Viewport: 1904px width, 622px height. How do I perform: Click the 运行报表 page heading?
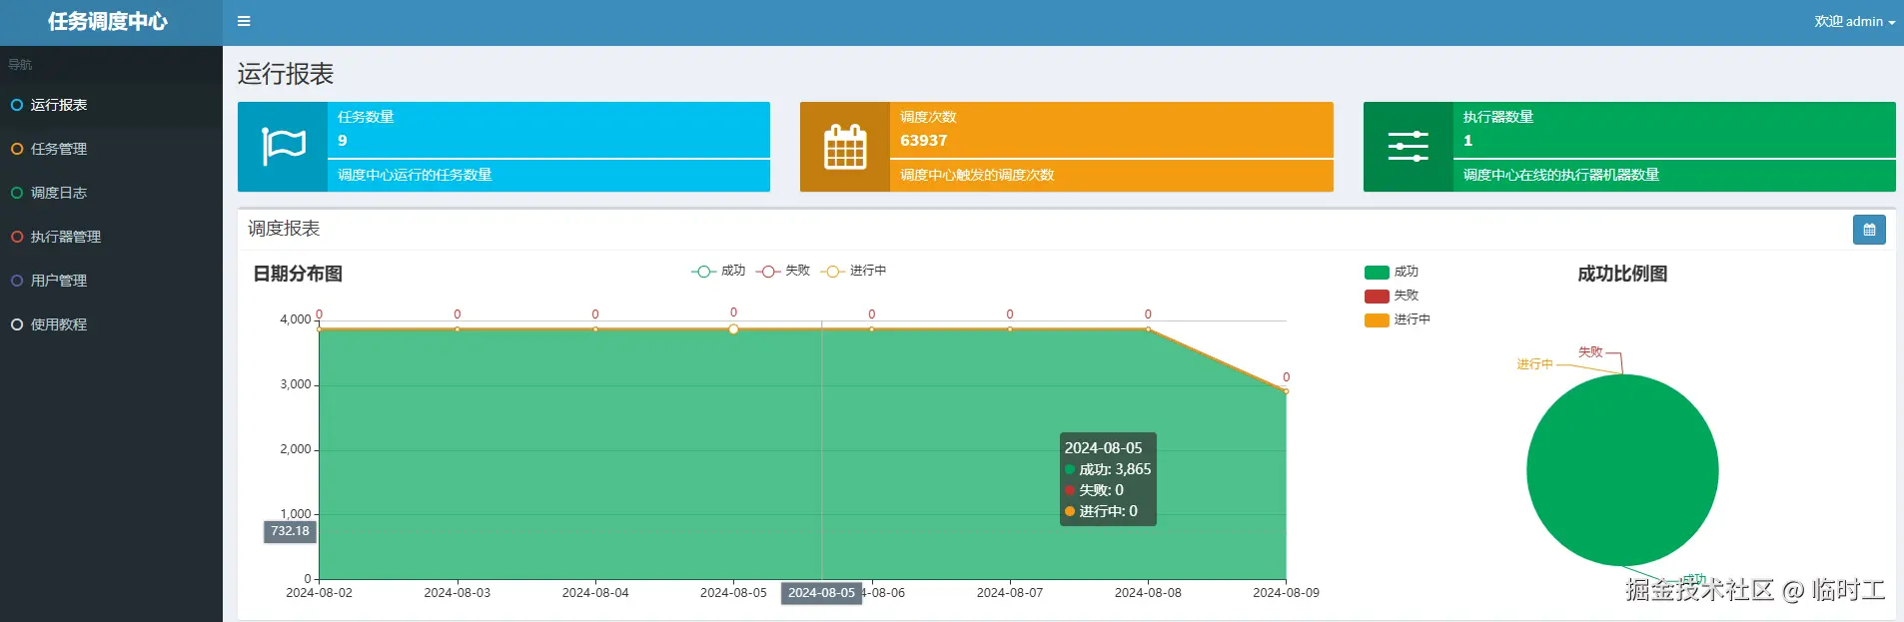pos(286,74)
